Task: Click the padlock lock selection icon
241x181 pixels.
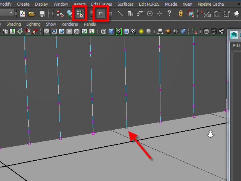Action: coord(181,14)
